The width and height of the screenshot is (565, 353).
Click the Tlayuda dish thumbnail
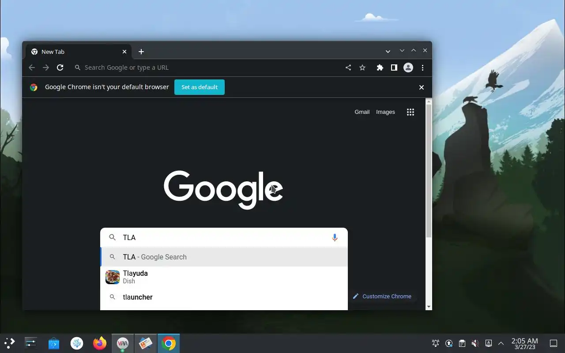pyautogui.click(x=113, y=277)
